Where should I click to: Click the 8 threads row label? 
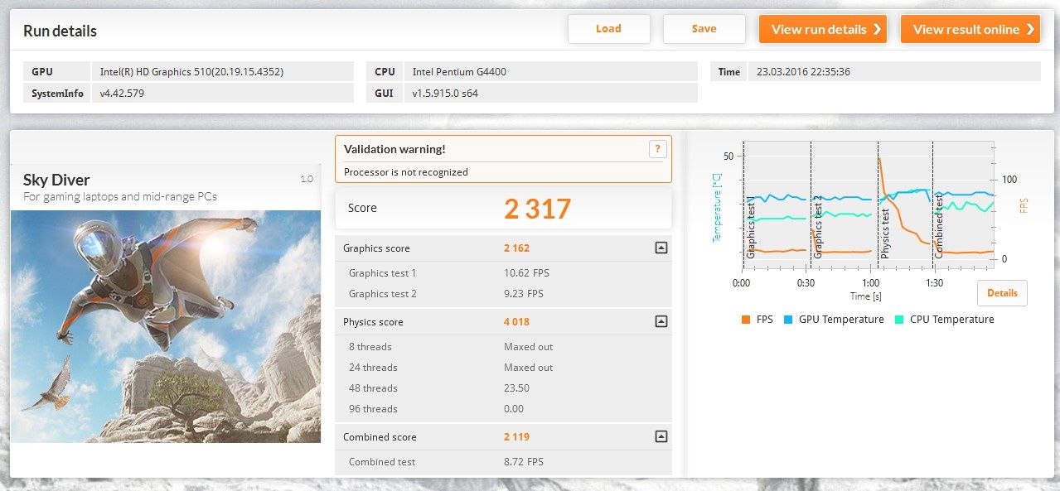pyautogui.click(x=370, y=346)
